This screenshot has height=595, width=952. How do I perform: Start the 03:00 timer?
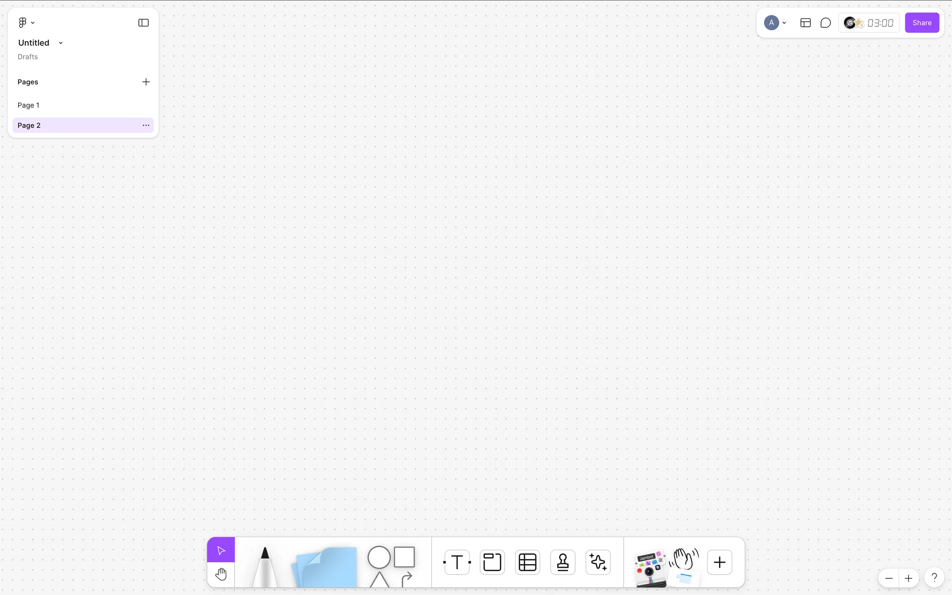[x=880, y=23]
